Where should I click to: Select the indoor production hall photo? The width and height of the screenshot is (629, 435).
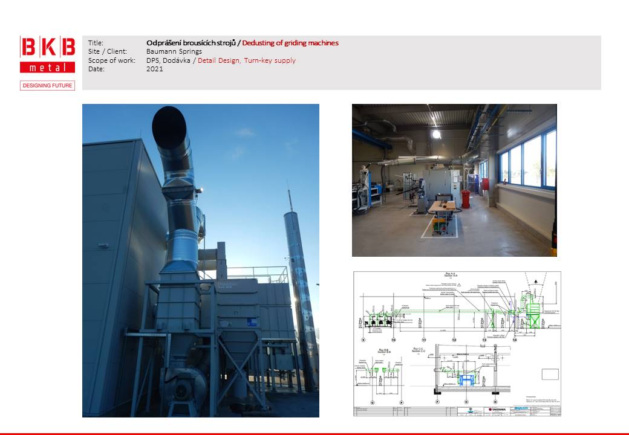(x=454, y=180)
